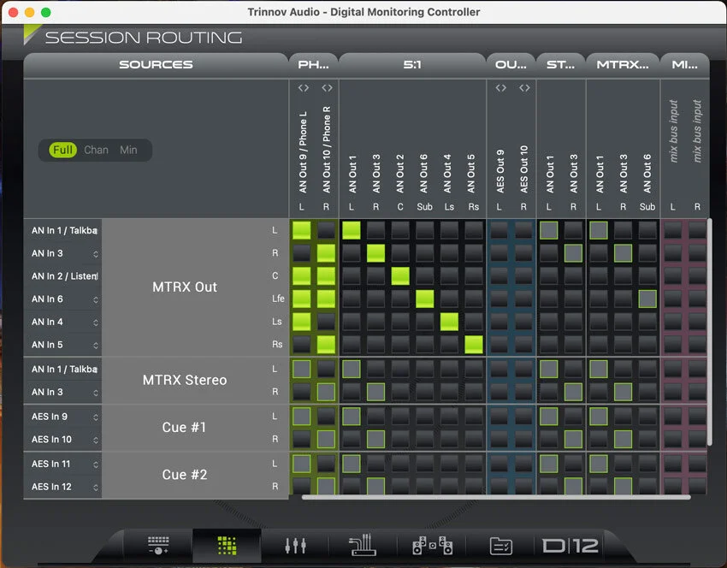The width and height of the screenshot is (727, 568).
Task: Select Chan view mode
Action: click(x=96, y=150)
